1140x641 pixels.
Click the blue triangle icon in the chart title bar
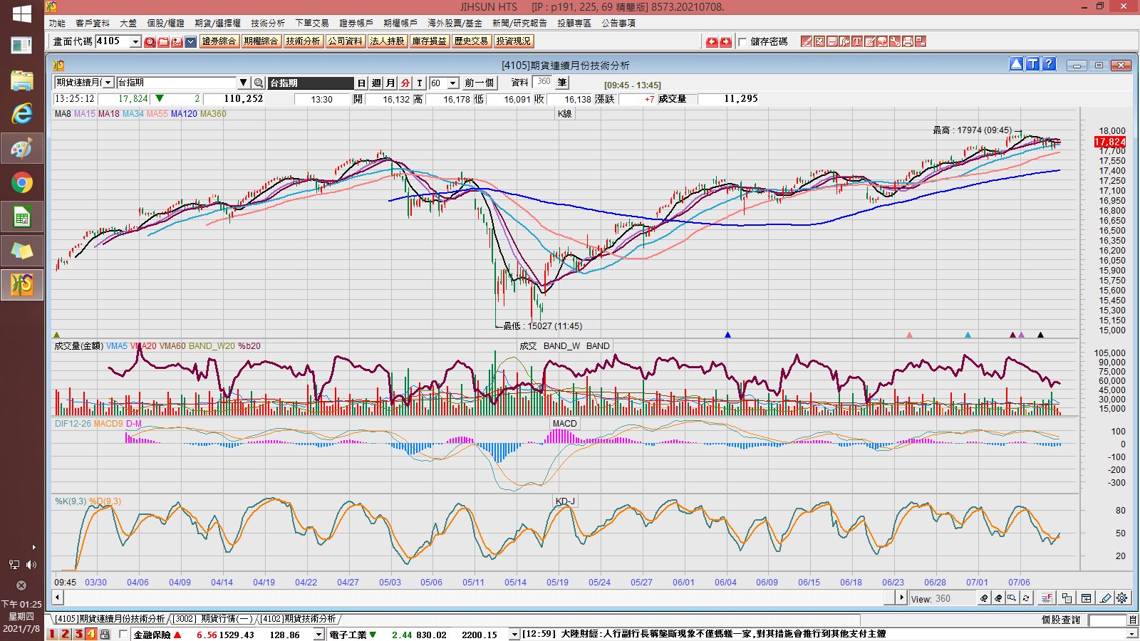(1017, 64)
